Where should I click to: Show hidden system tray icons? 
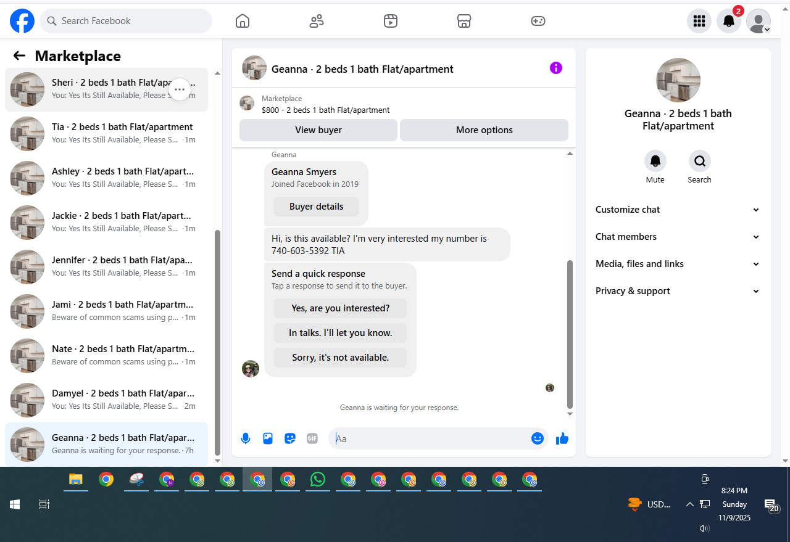click(689, 504)
